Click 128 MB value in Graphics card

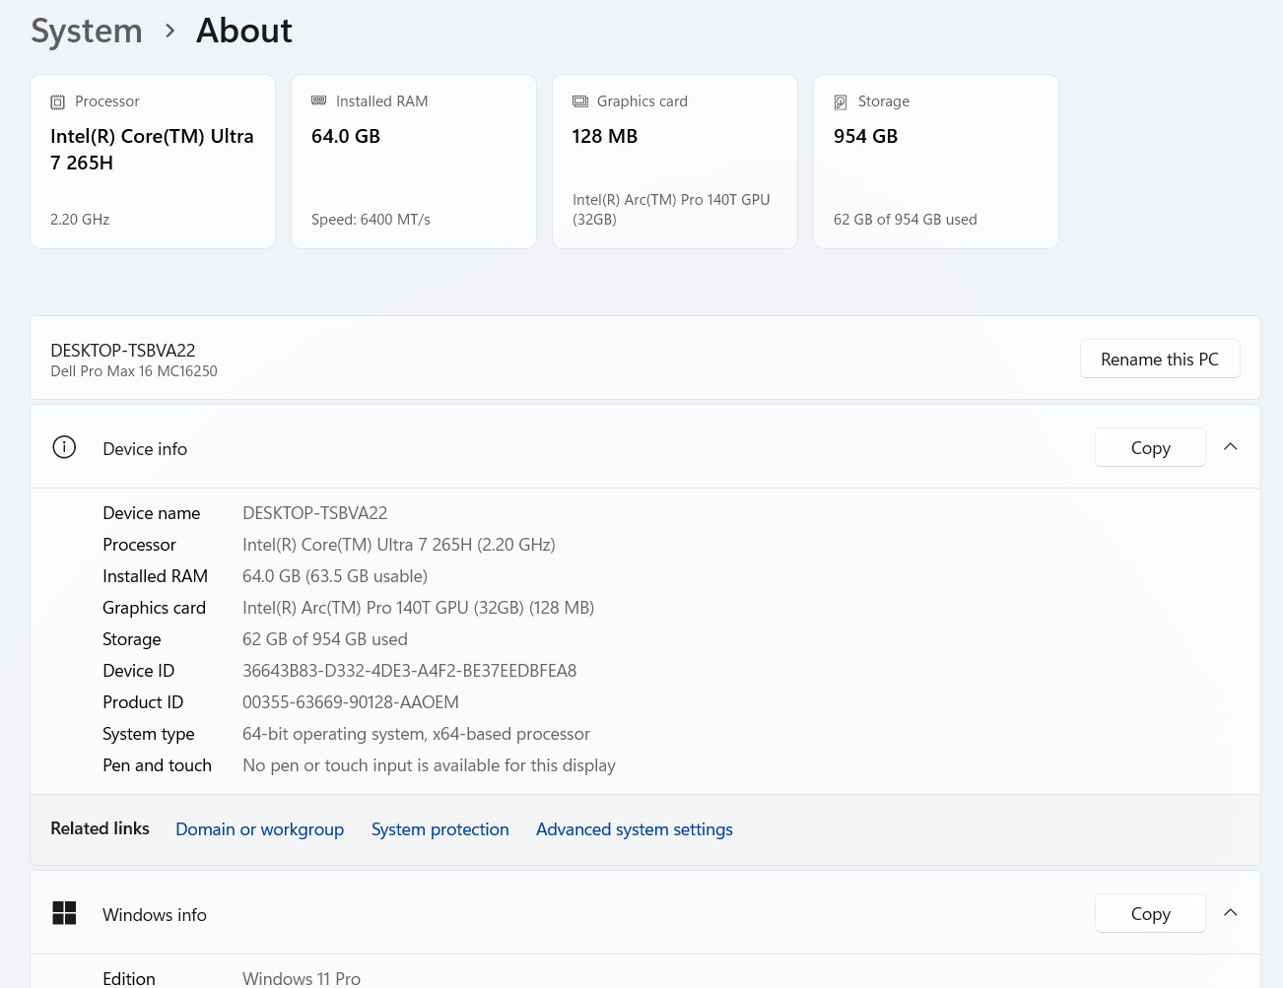tap(605, 136)
